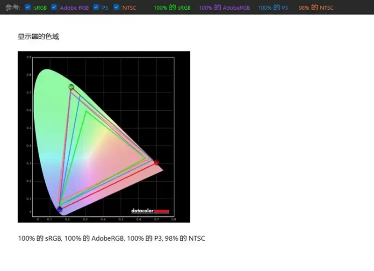
Task: Select the gamut summary text below the chart
Action: coord(111,238)
